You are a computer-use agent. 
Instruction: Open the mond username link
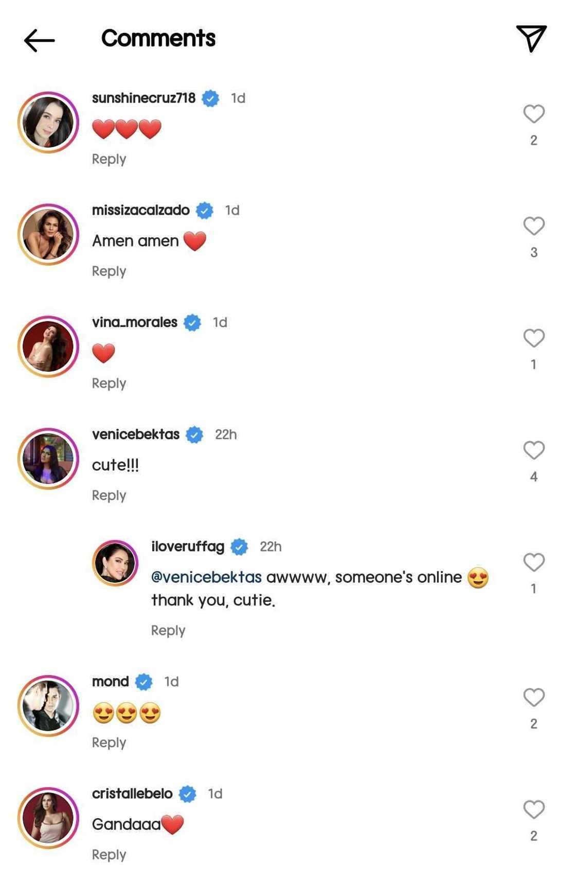coord(111,682)
